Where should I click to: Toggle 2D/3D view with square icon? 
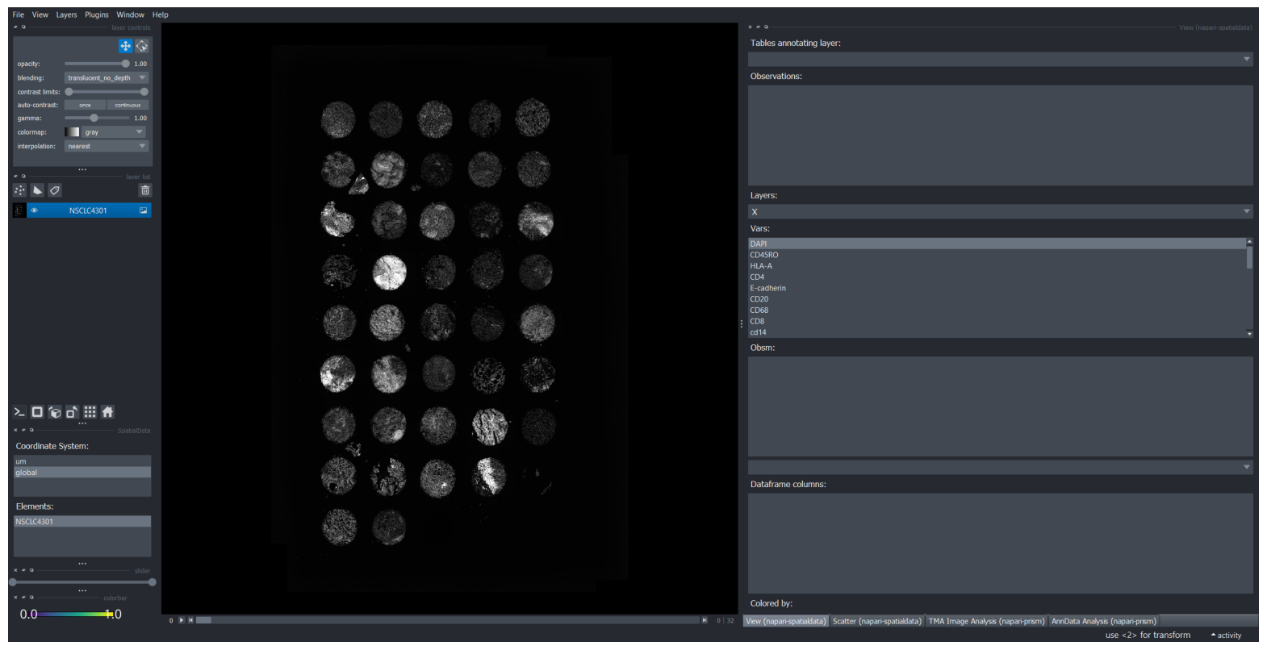click(37, 412)
